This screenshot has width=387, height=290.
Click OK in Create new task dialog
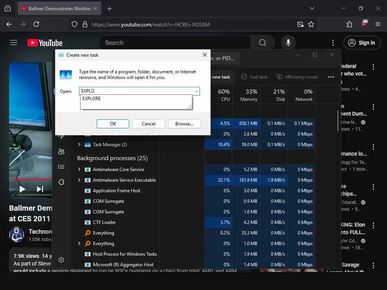click(x=113, y=124)
